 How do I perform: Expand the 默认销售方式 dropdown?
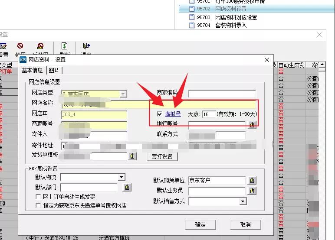click(243, 201)
